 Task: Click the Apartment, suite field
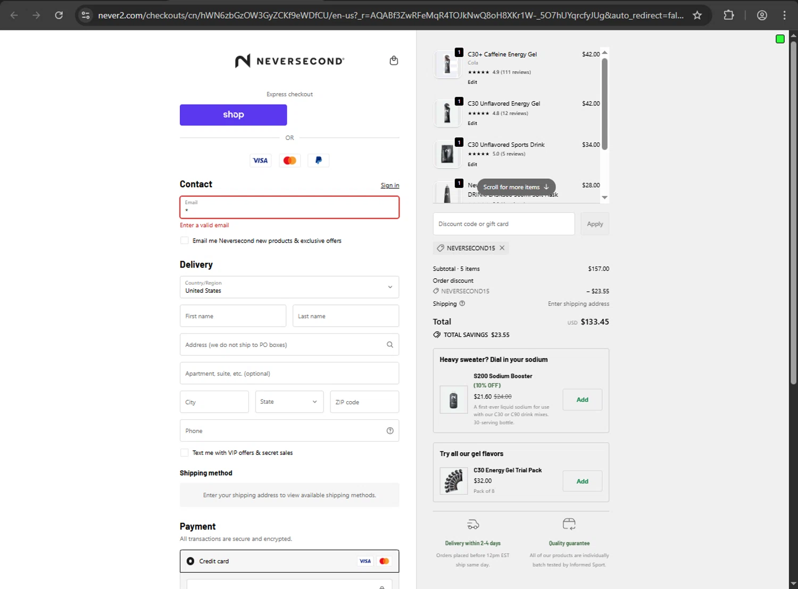pyautogui.click(x=289, y=374)
